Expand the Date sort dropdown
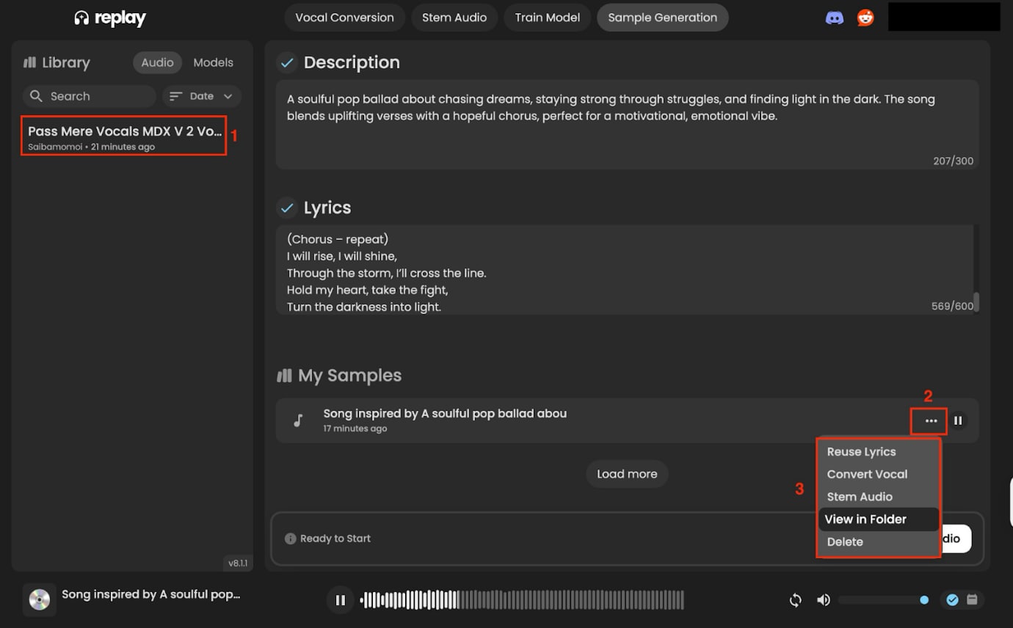1013x628 pixels. (201, 96)
